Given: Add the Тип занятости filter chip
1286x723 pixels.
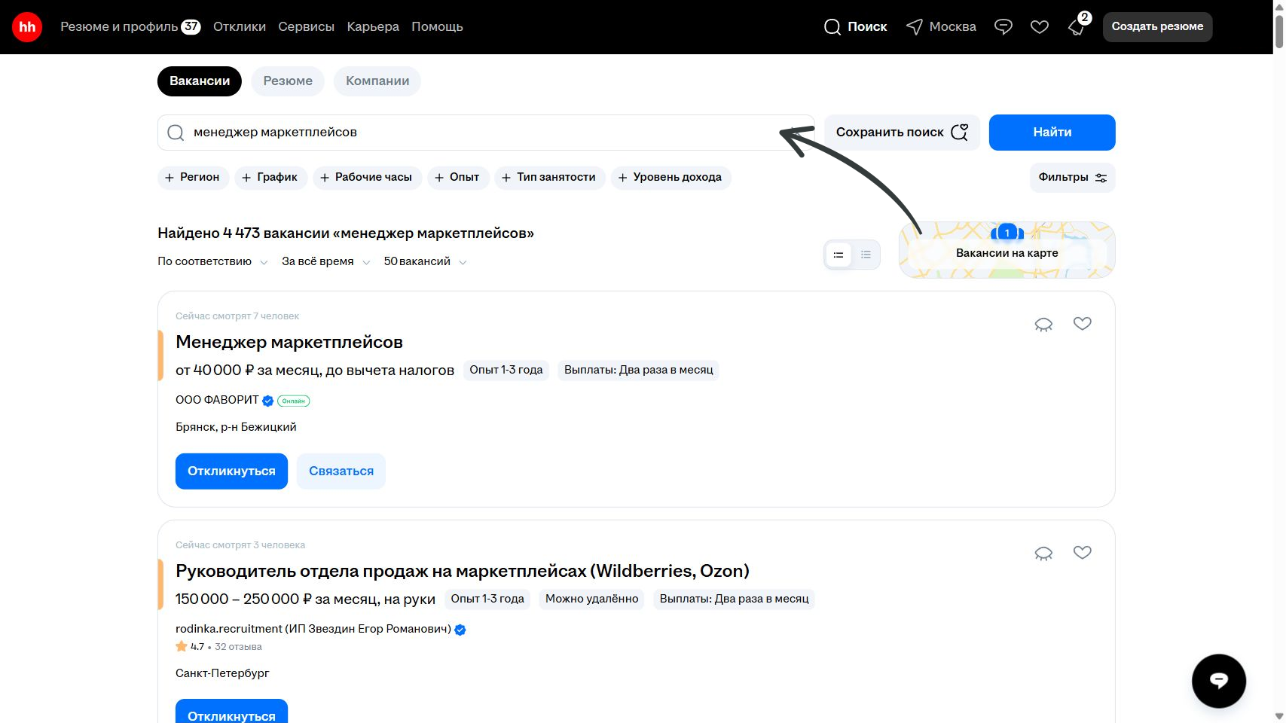Looking at the screenshot, I should 549,178.
